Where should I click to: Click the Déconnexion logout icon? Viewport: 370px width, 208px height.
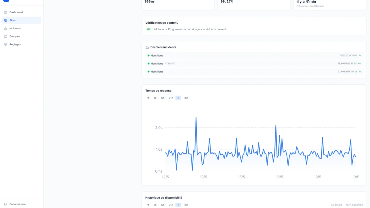click(6, 204)
